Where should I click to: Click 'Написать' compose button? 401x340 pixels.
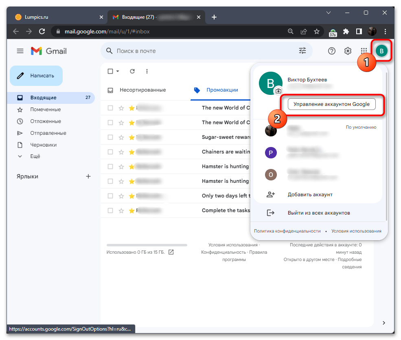point(36,76)
